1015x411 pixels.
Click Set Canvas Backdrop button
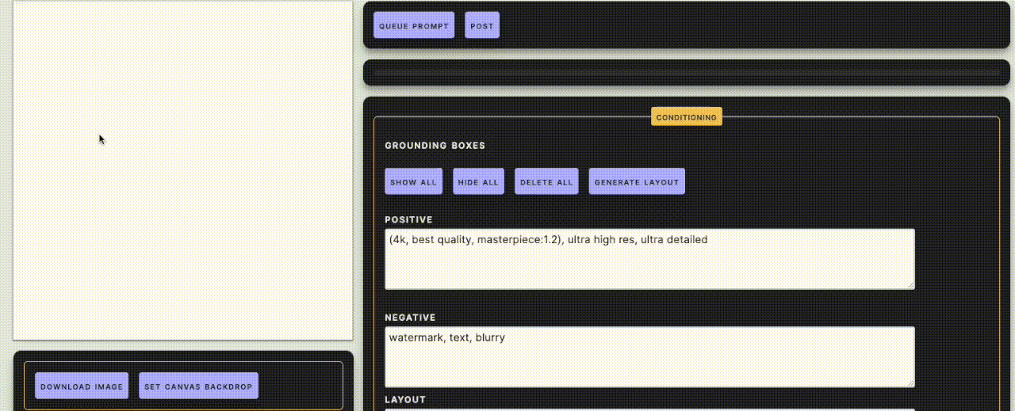click(x=198, y=386)
